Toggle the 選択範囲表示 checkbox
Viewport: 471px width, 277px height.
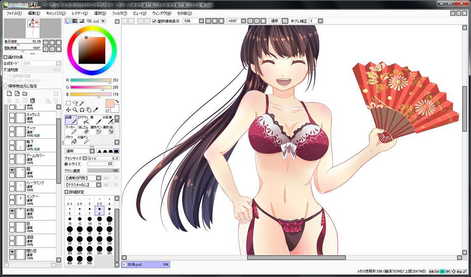[x=154, y=21]
